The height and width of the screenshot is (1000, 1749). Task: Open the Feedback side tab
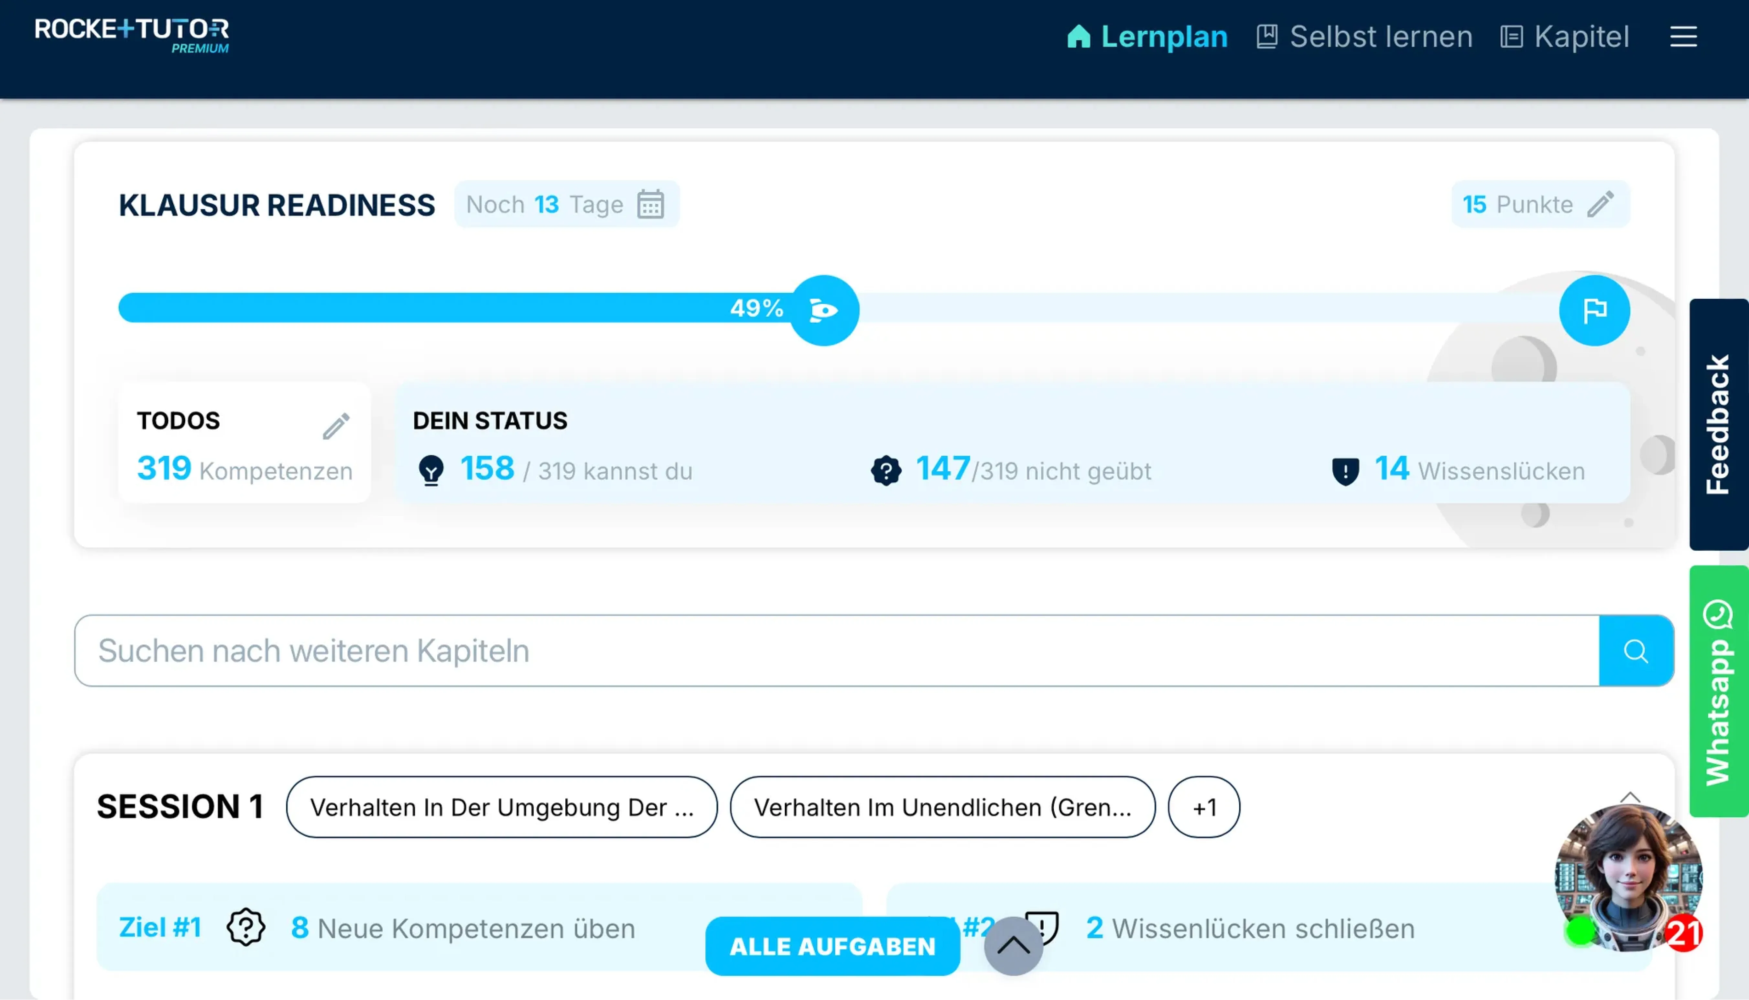(x=1718, y=425)
